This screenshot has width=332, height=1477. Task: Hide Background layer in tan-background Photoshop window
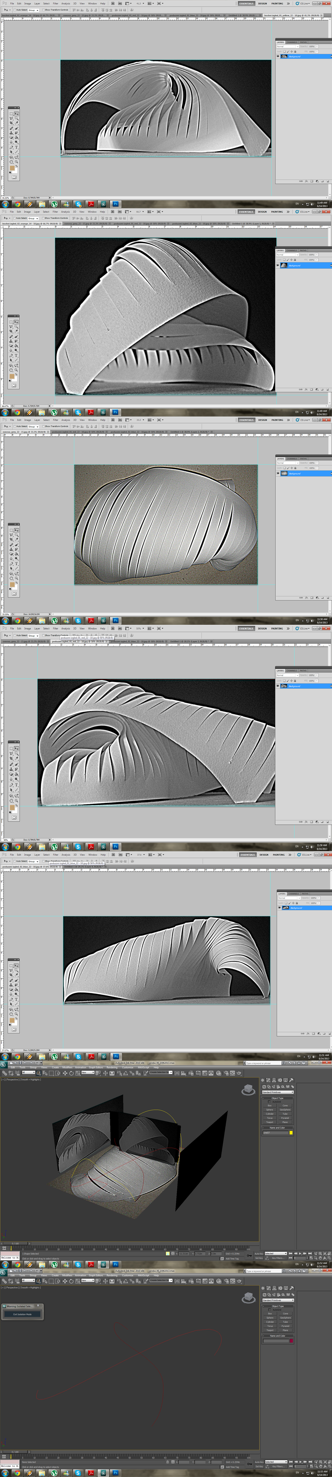click(x=278, y=474)
